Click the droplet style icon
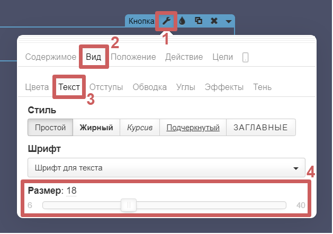The height and width of the screenshot is (234, 333). click(182, 21)
